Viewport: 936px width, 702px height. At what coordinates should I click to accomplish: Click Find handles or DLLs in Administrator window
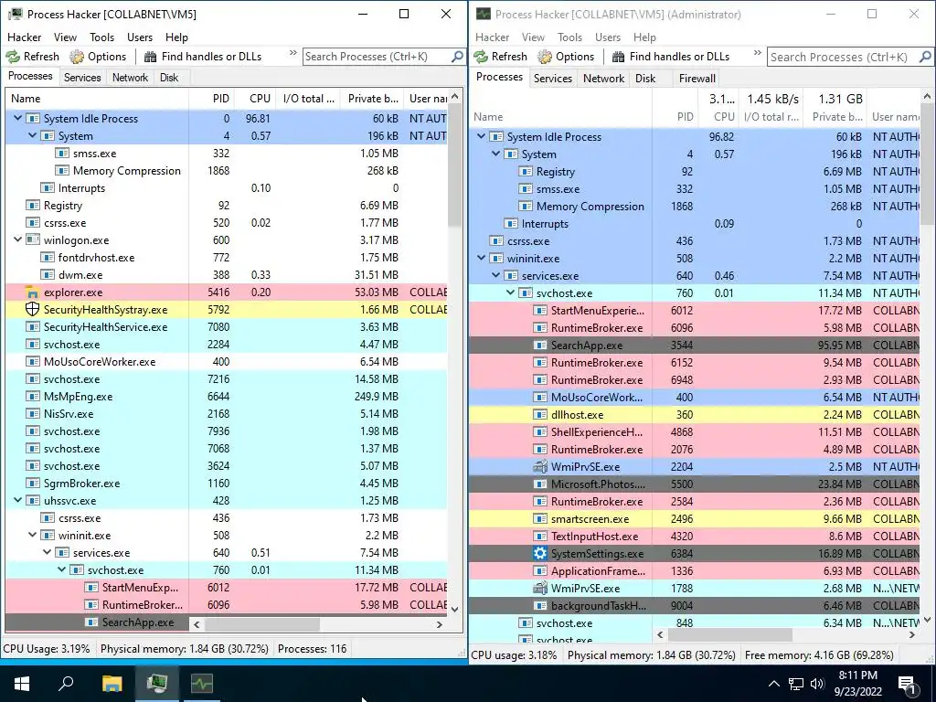(671, 57)
